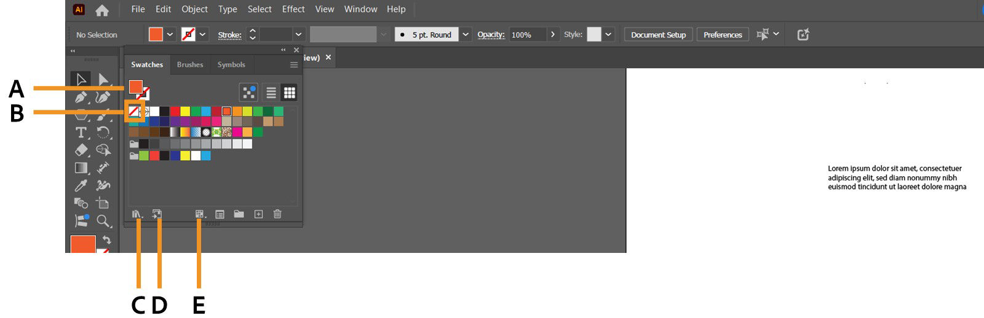Open the graphic Style dropdown
This screenshot has width=984, height=318.
(x=608, y=34)
